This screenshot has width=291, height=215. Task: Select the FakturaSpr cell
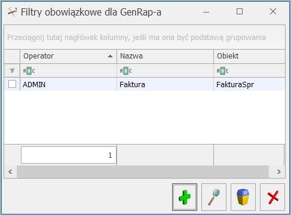[x=249, y=84]
